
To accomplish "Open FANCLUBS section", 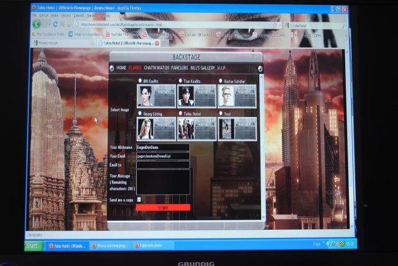I will 180,68.
